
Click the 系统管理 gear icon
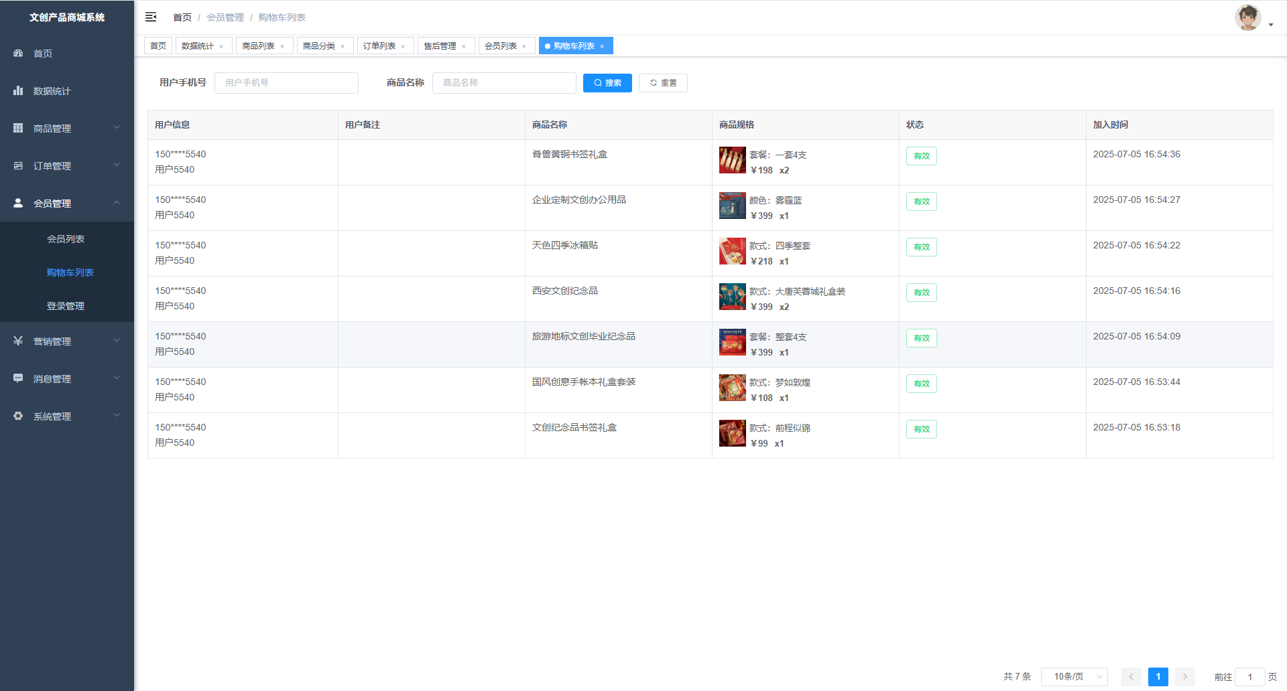point(18,416)
